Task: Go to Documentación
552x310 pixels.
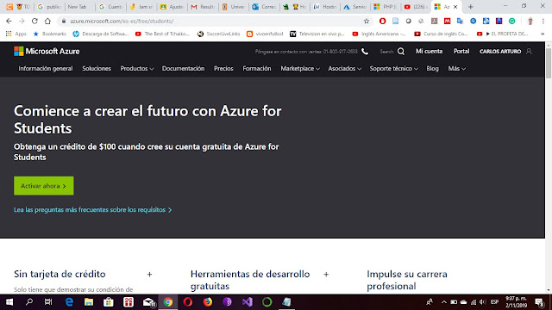Action: [183, 69]
